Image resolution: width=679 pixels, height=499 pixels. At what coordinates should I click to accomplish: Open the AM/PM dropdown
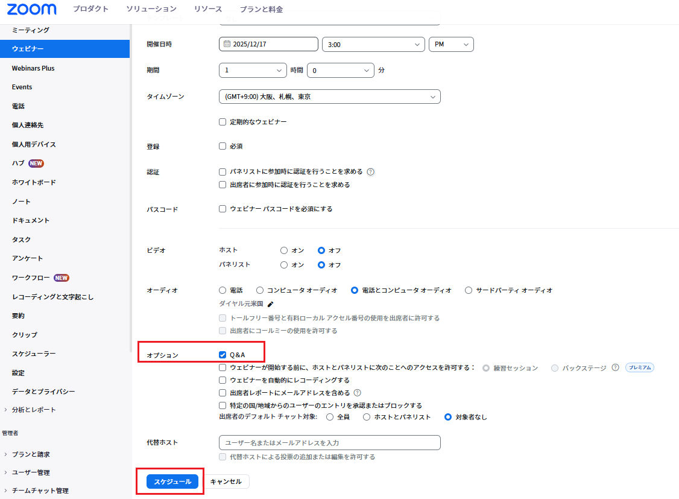tap(450, 45)
